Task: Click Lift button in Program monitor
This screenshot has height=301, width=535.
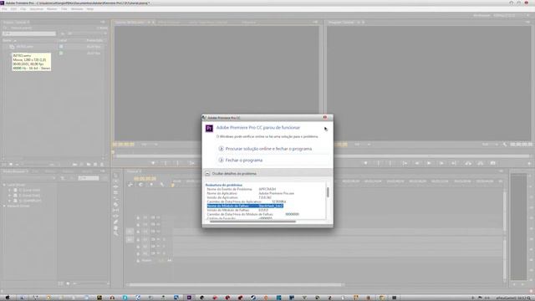Action: pos(468,164)
